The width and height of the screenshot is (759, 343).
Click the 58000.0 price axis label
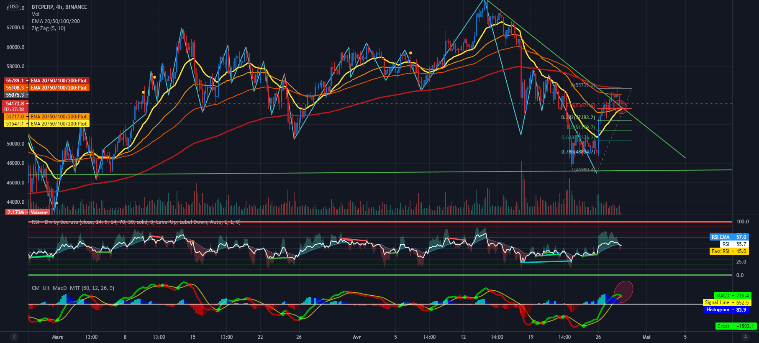point(15,67)
